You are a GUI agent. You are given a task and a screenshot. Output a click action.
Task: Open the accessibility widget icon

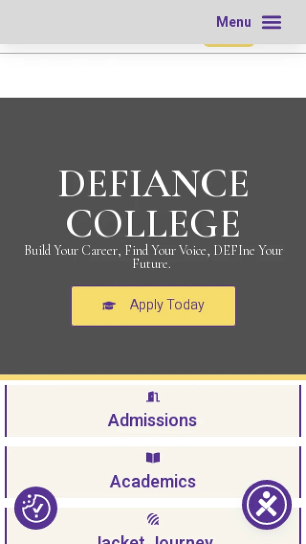click(267, 505)
